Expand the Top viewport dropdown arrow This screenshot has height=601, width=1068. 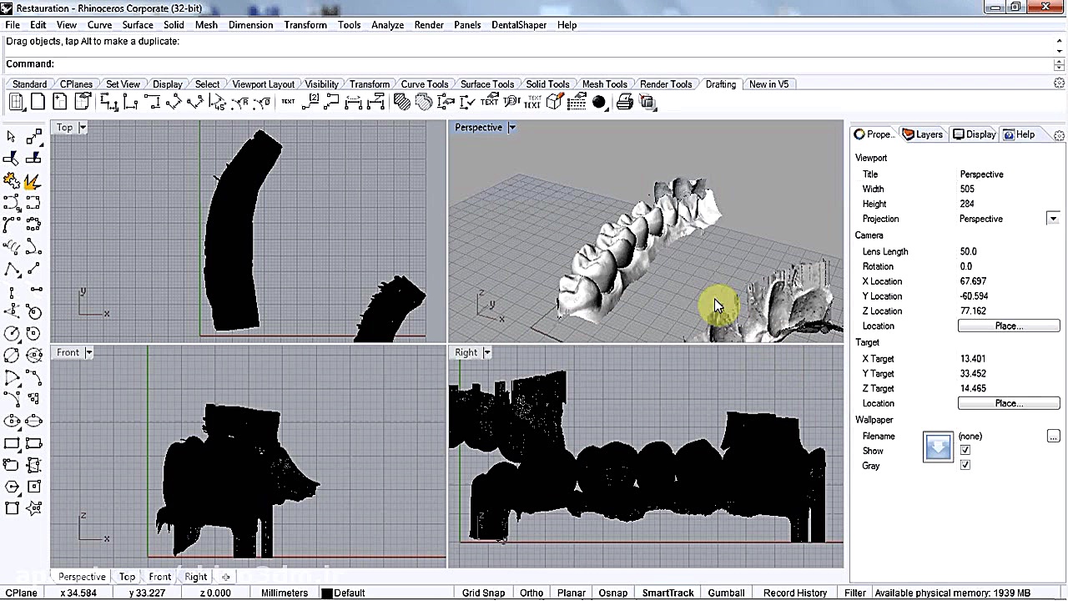coord(82,128)
